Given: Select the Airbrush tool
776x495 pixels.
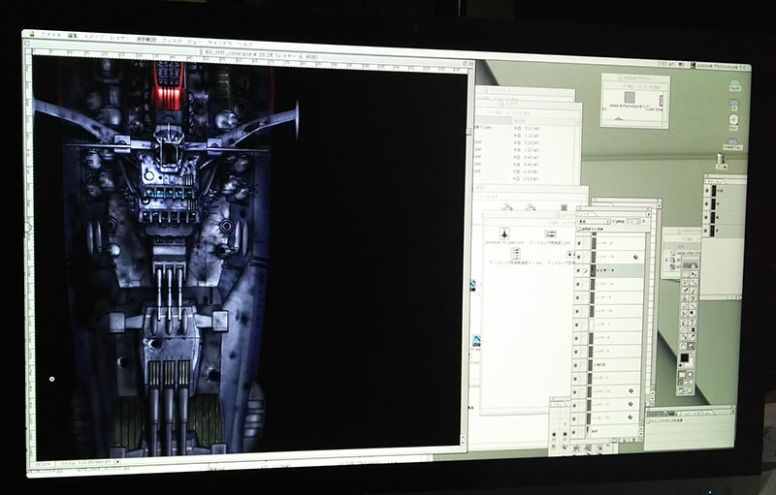Looking at the screenshot, I should [x=686, y=291].
